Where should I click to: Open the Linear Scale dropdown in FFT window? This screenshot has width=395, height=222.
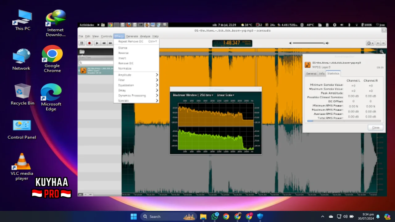pos(225,95)
